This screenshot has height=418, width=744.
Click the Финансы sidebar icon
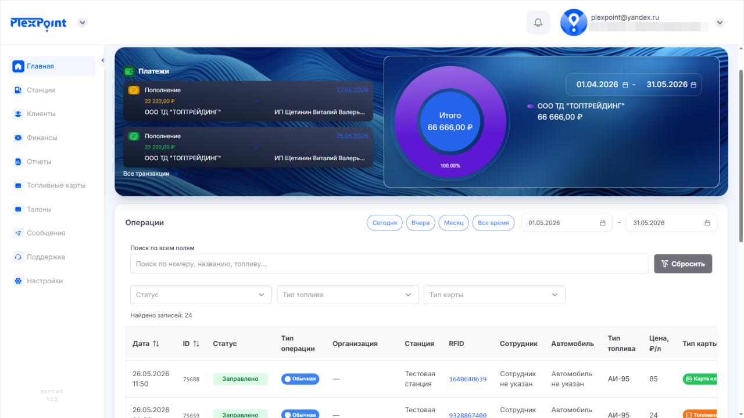pyautogui.click(x=18, y=138)
